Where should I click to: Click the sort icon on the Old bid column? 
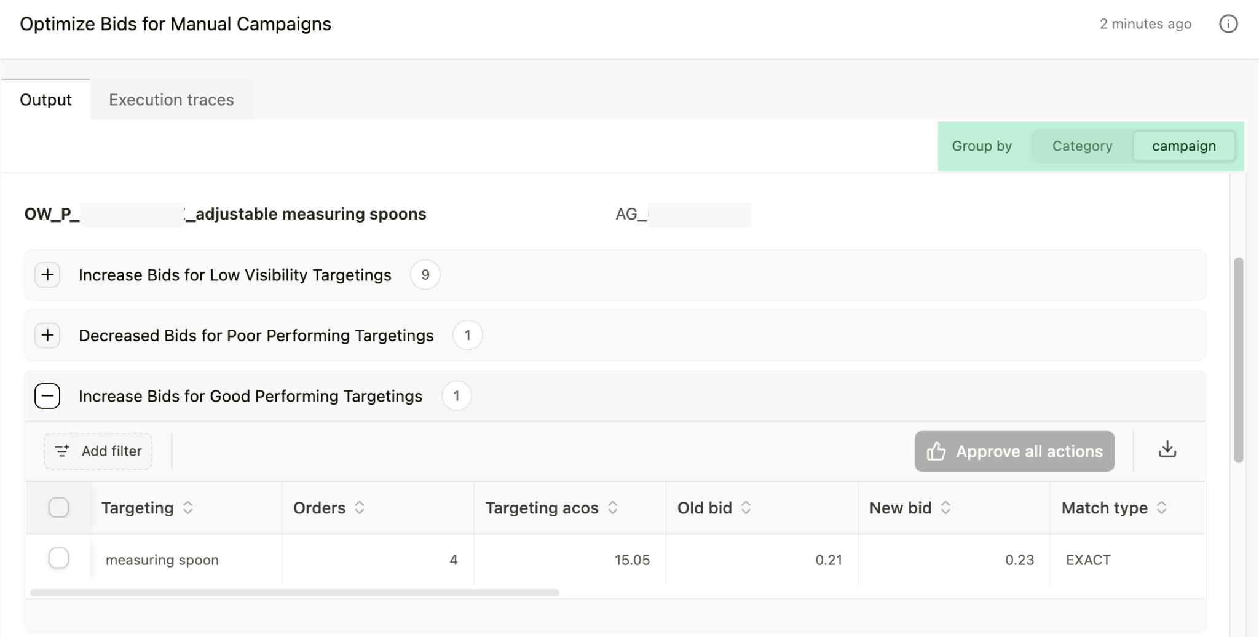[748, 507]
